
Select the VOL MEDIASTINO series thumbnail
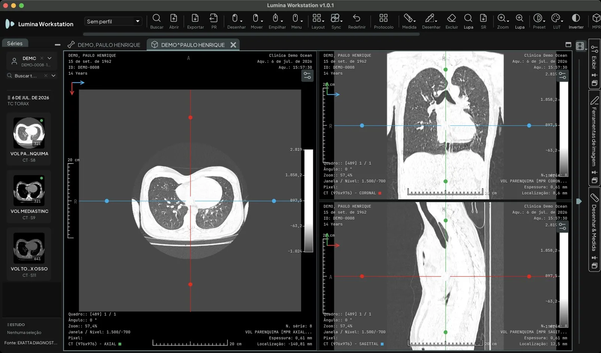(x=29, y=197)
